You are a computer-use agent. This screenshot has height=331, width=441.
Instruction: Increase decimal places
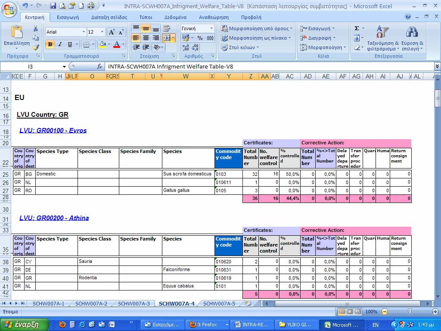click(186, 47)
